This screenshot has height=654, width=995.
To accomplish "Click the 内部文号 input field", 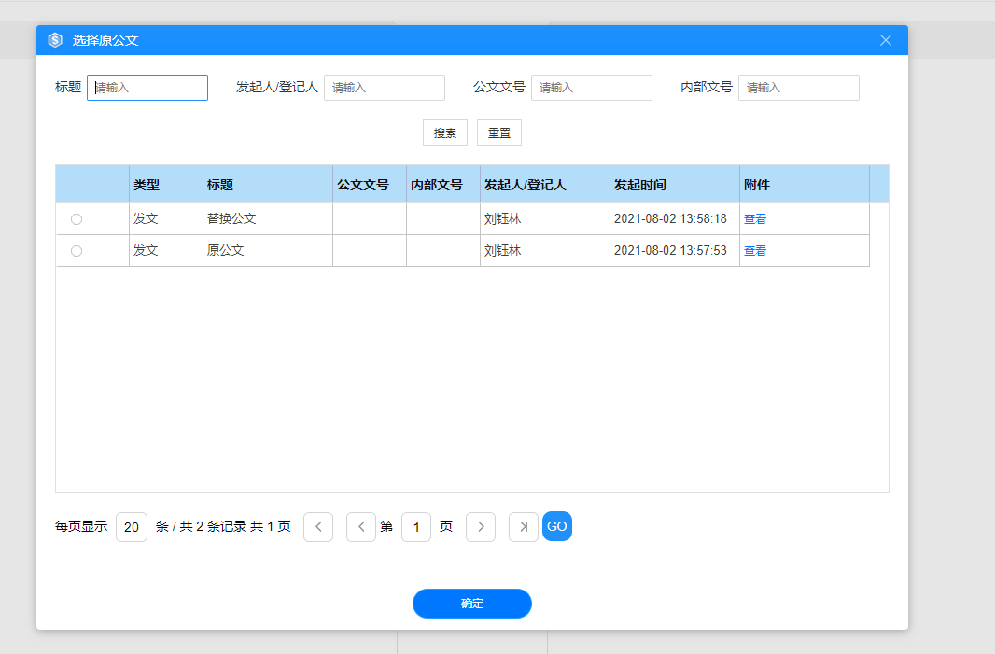I will pos(799,88).
